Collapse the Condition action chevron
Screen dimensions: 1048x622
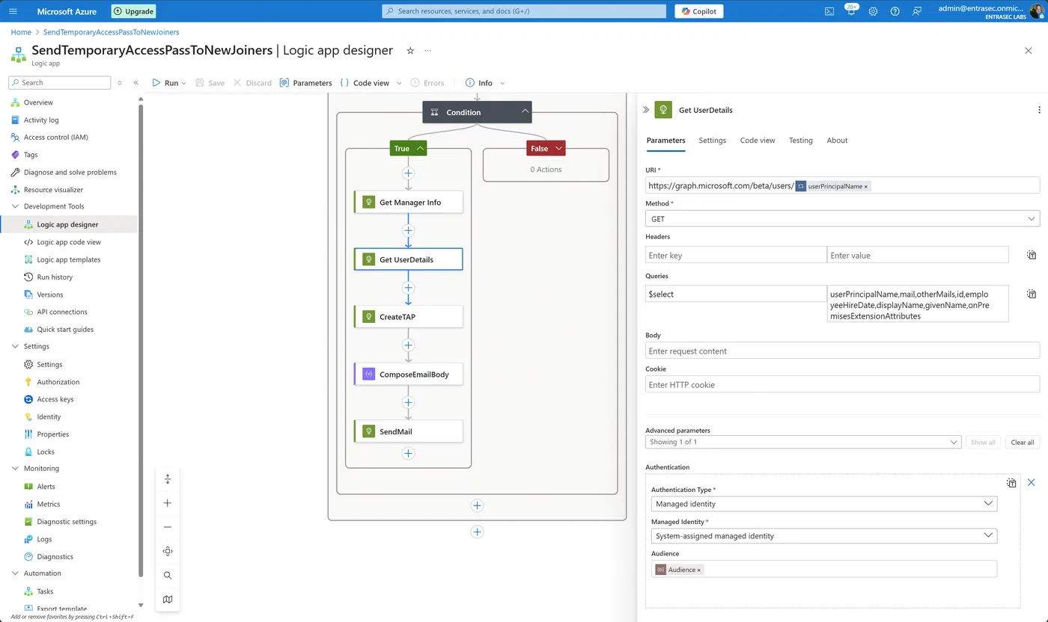click(525, 112)
